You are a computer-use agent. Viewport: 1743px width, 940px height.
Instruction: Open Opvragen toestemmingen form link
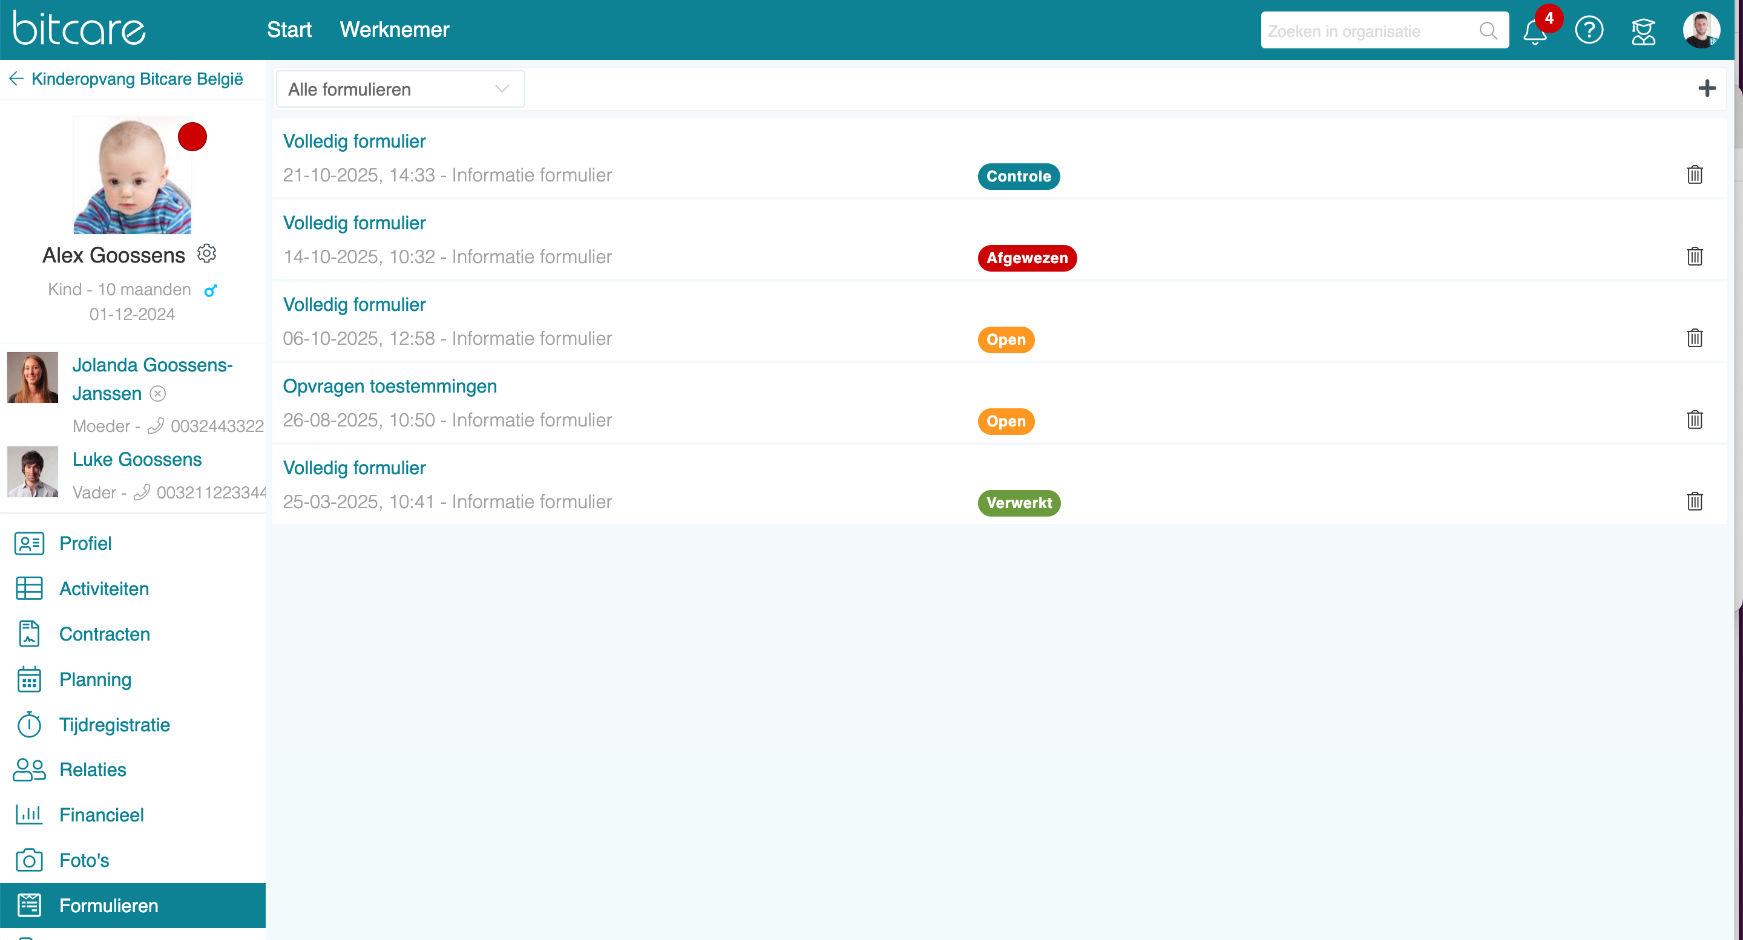[390, 386]
